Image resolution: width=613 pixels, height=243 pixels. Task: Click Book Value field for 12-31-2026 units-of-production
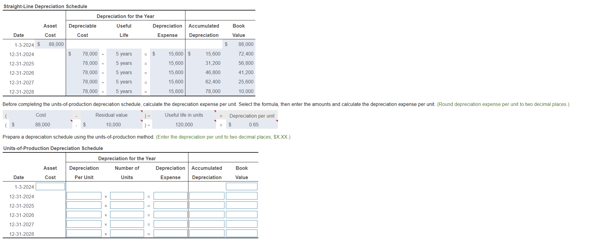coord(242,214)
